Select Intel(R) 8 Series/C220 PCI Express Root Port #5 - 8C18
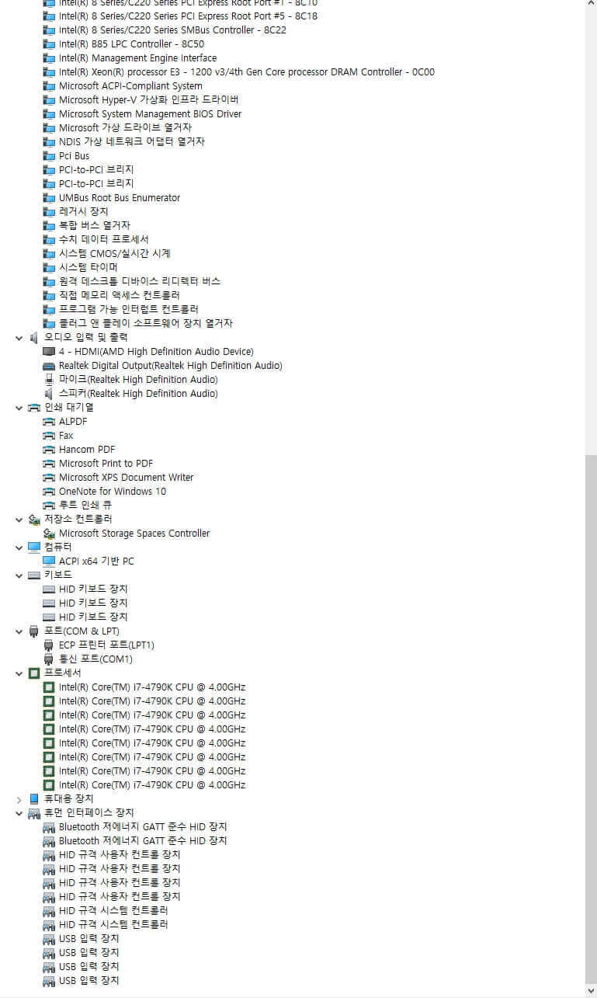This screenshot has height=998, width=597. coord(188,16)
